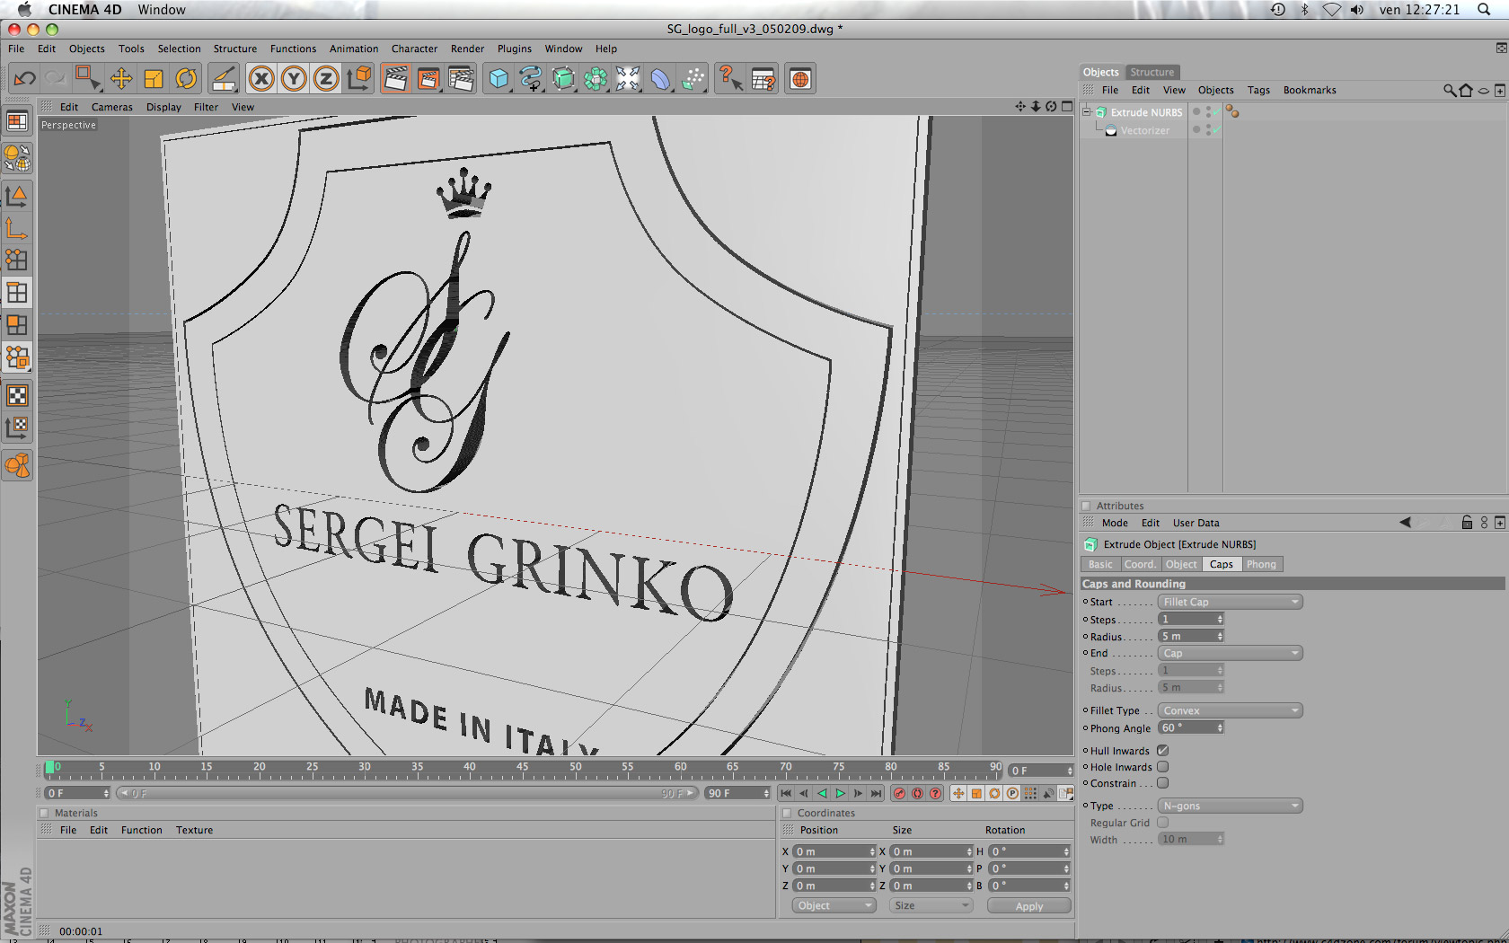Open Spotlight search in macOS menu bar

(1484, 10)
